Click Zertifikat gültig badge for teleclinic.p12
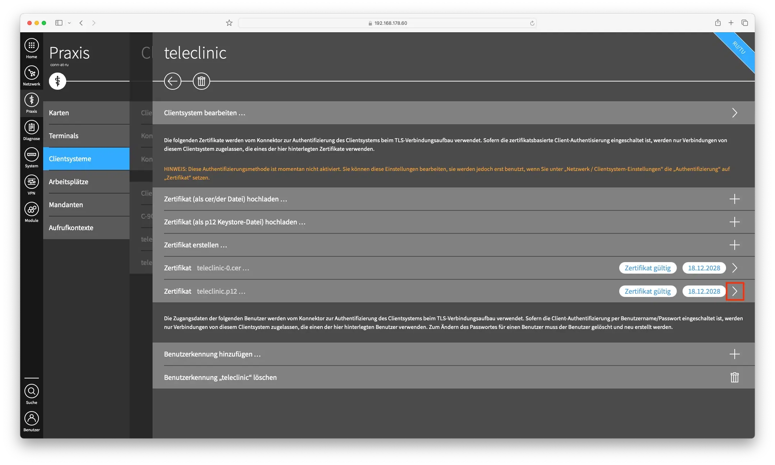 648,291
